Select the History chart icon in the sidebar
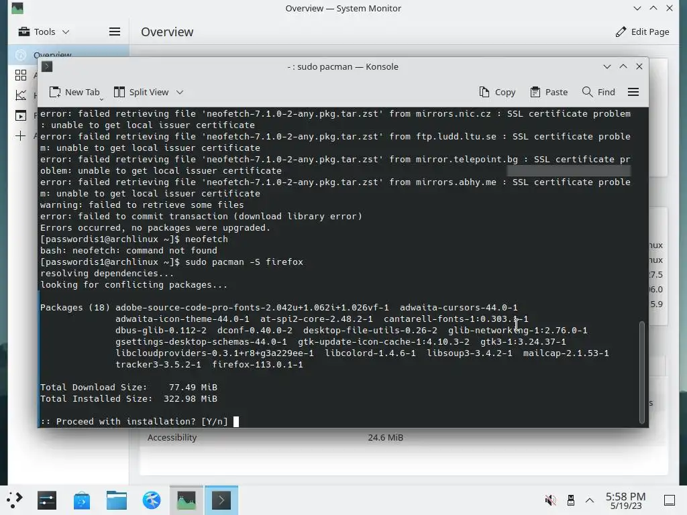This screenshot has height=515, width=687. point(21,95)
